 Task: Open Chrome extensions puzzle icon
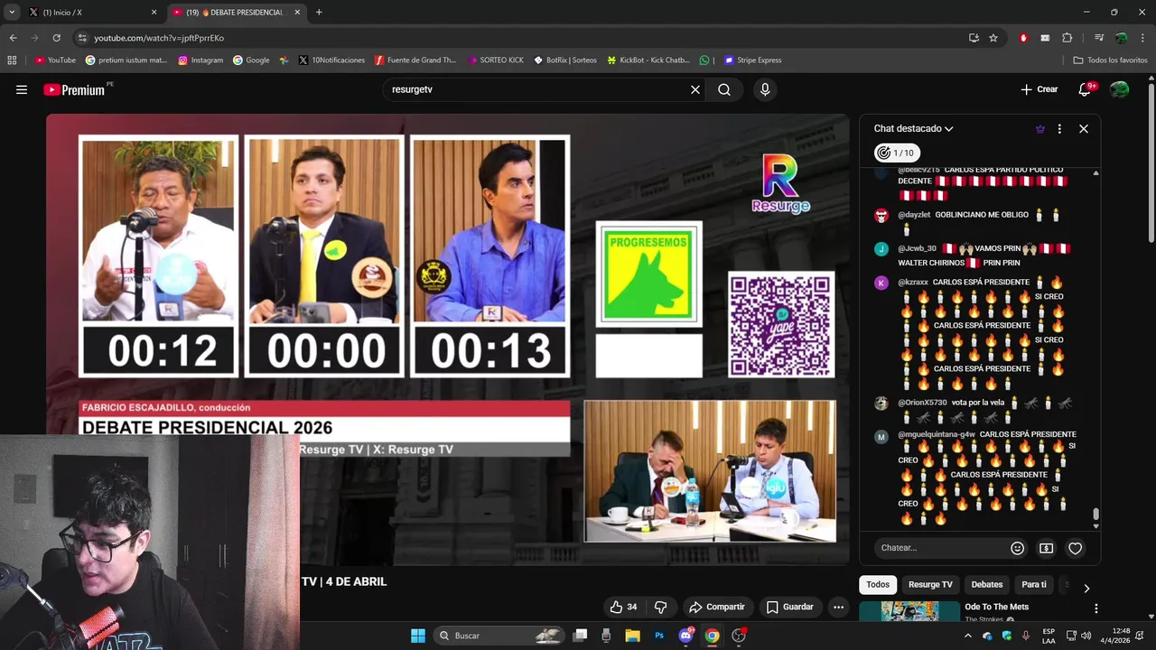(1067, 38)
